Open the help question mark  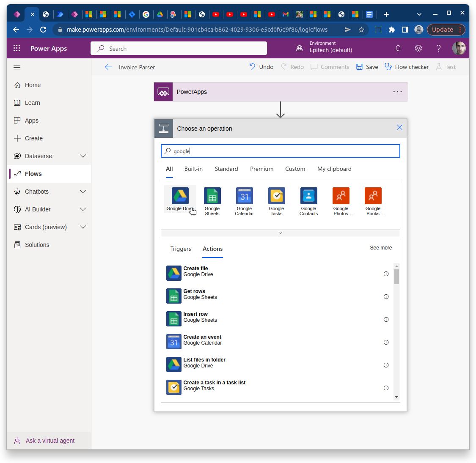tap(438, 48)
